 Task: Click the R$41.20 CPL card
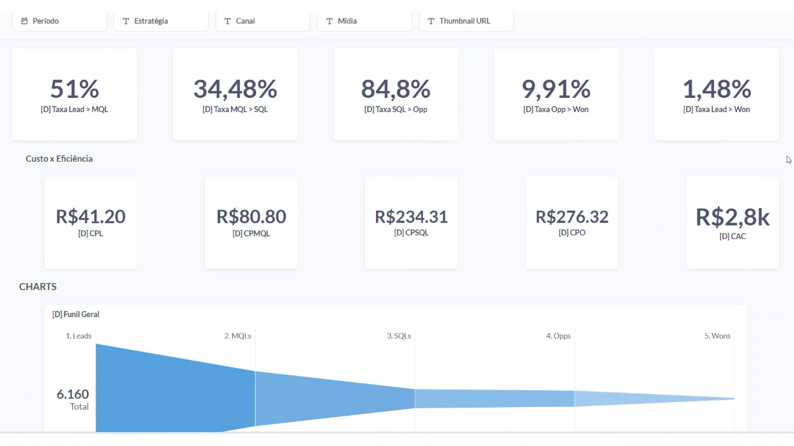[91, 222]
